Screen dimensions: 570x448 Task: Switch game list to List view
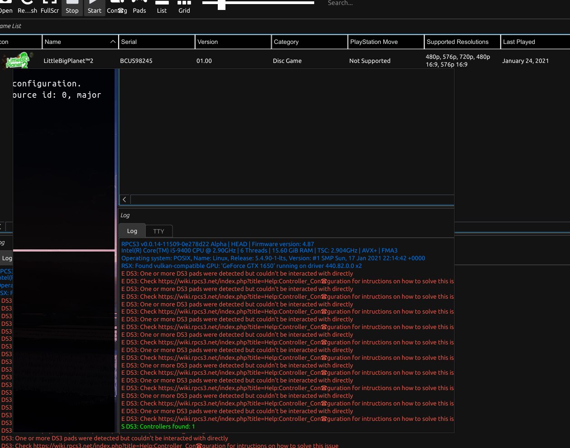(162, 7)
